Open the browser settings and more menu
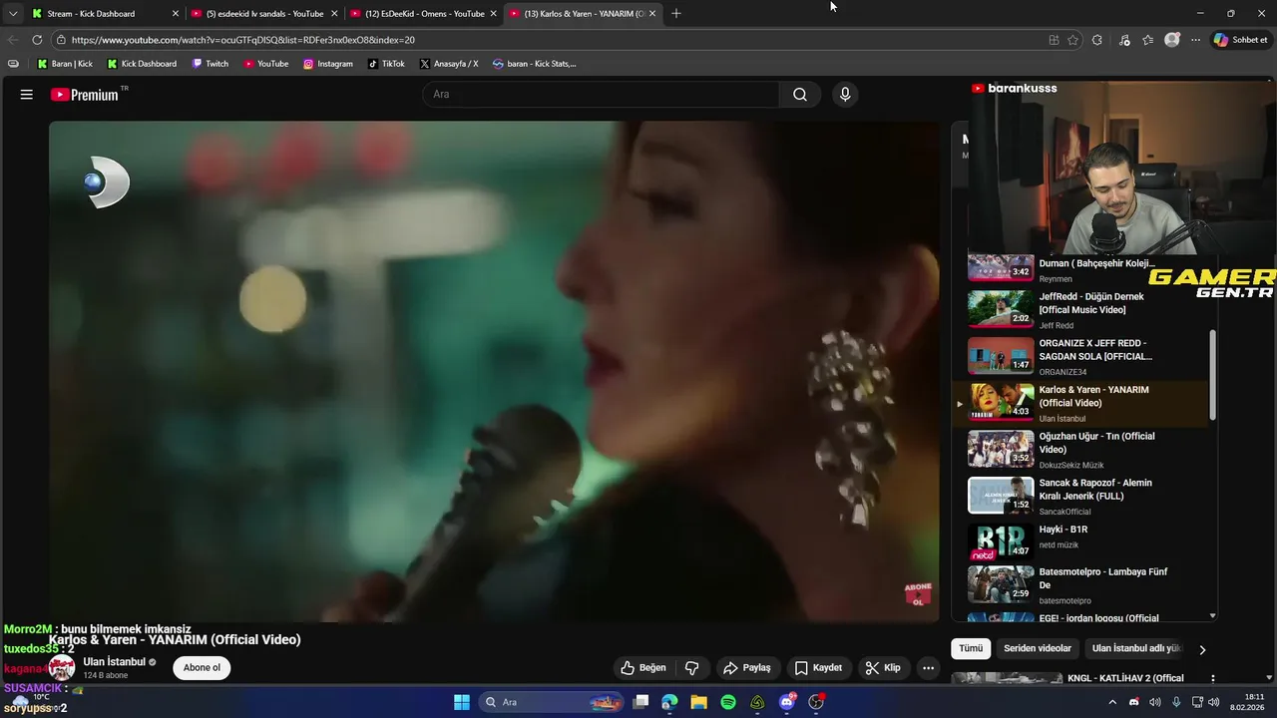This screenshot has width=1277, height=718. pyautogui.click(x=1195, y=40)
